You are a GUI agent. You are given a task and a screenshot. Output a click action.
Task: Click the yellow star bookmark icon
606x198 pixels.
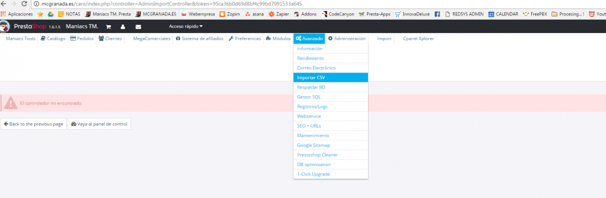coord(40,14)
